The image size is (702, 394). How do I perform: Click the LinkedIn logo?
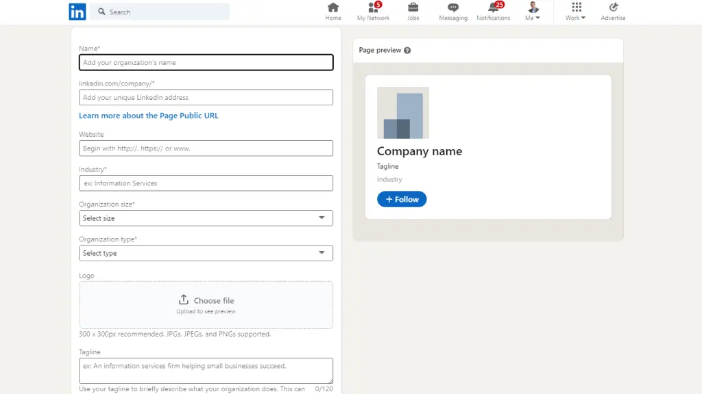point(77,12)
